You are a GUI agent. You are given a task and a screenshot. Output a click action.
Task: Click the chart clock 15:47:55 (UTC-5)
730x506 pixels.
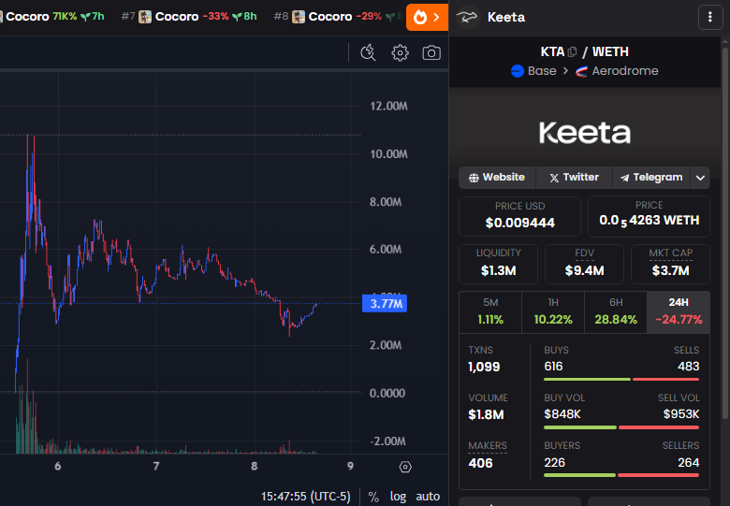pos(305,497)
